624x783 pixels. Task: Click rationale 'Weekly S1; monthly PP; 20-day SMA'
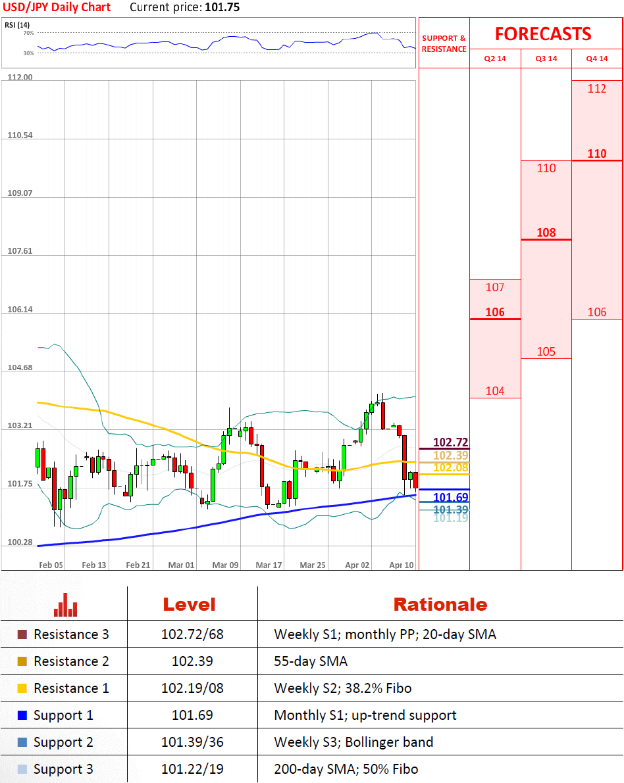[385, 634]
